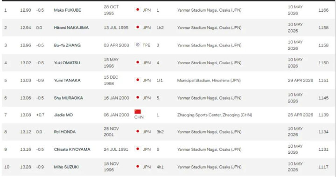The width and height of the screenshot is (336, 177).
Task: Click score 1166 in first row
Action: point(323,10)
